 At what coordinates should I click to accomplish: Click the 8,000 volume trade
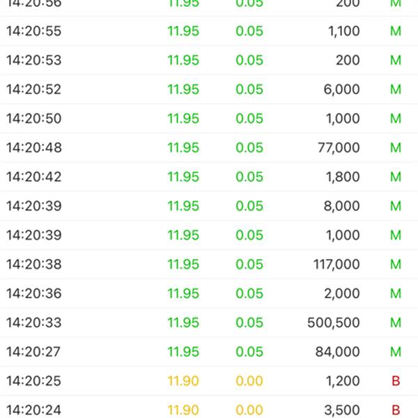(x=342, y=206)
